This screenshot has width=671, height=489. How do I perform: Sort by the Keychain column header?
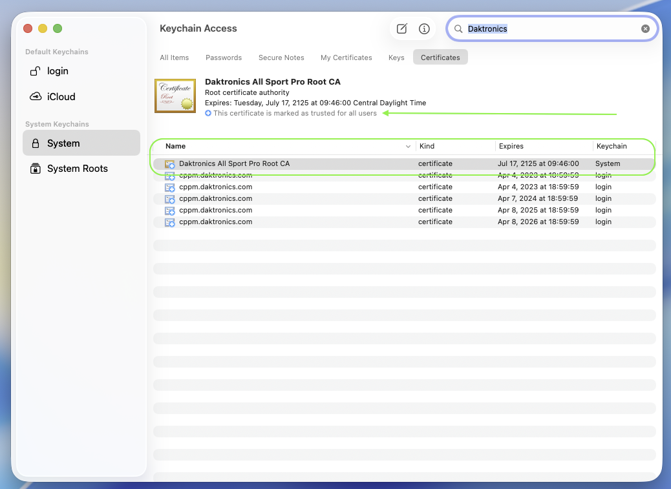coord(611,146)
